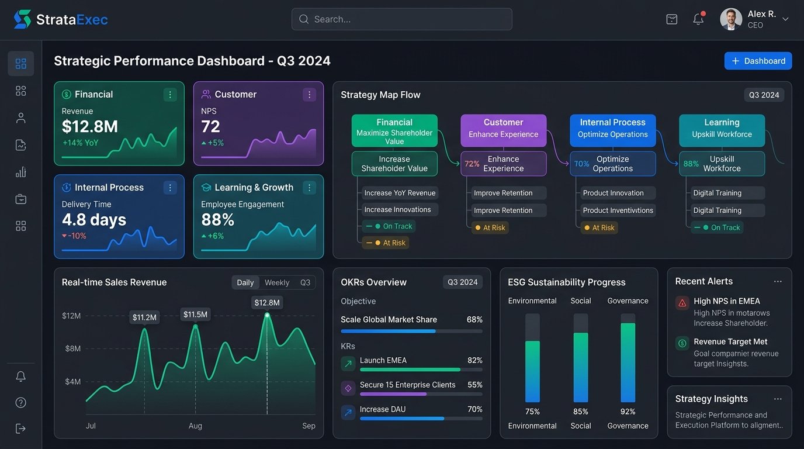Open the last grid apps sidebar icon
The image size is (804, 449).
click(x=21, y=226)
